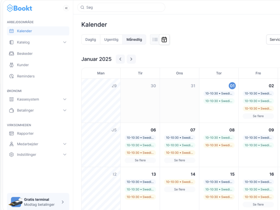Click the Bookt logo
The image size is (280, 210).
[20, 8]
